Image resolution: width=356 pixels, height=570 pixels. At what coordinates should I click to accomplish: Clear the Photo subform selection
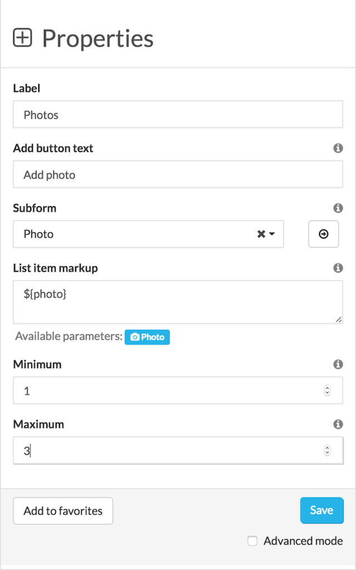(261, 234)
